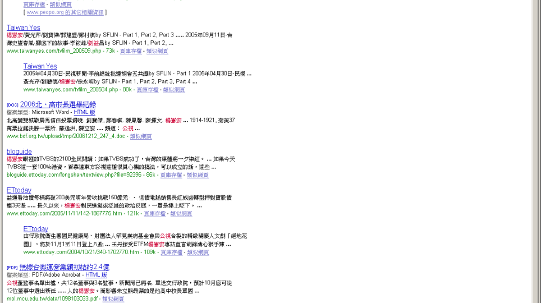Open the first Taiwan Yes result title
Image resolution: width=541 pixels, height=303 pixels.
point(23,27)
